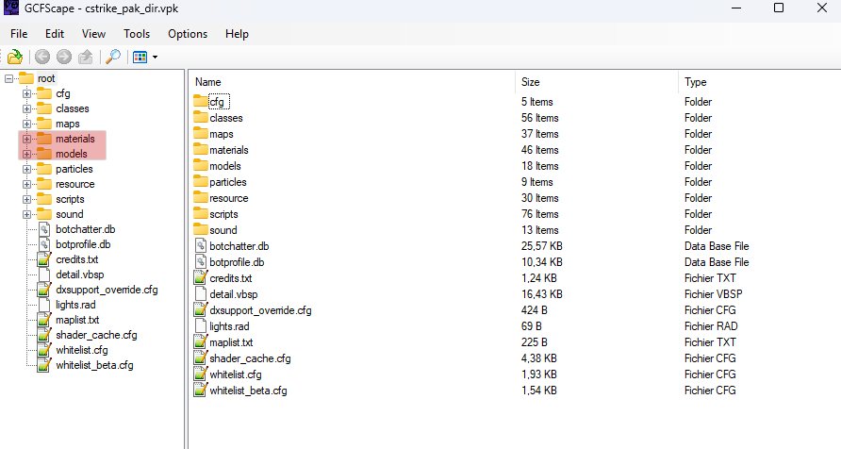This screenshot has height=449, width=841.
Task: Click the Open package toolbar icon
Action: click(x=14, y=57)
